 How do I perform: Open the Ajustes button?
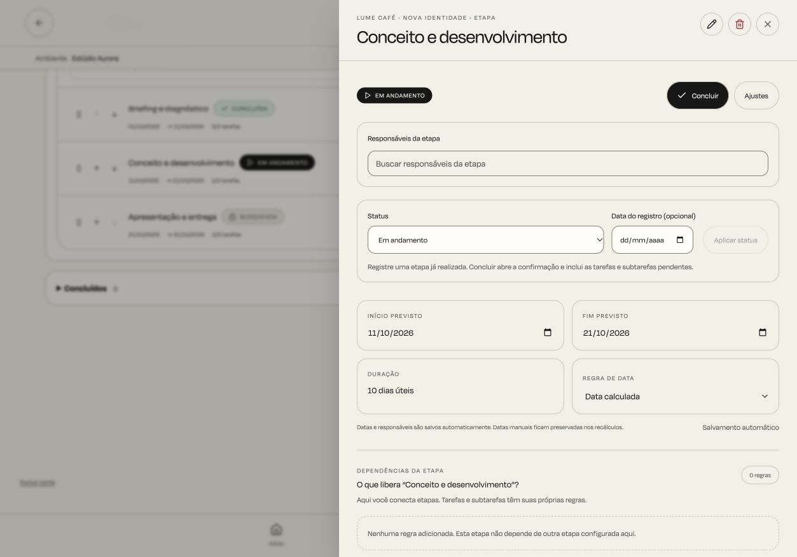click(x=756, y=95)
